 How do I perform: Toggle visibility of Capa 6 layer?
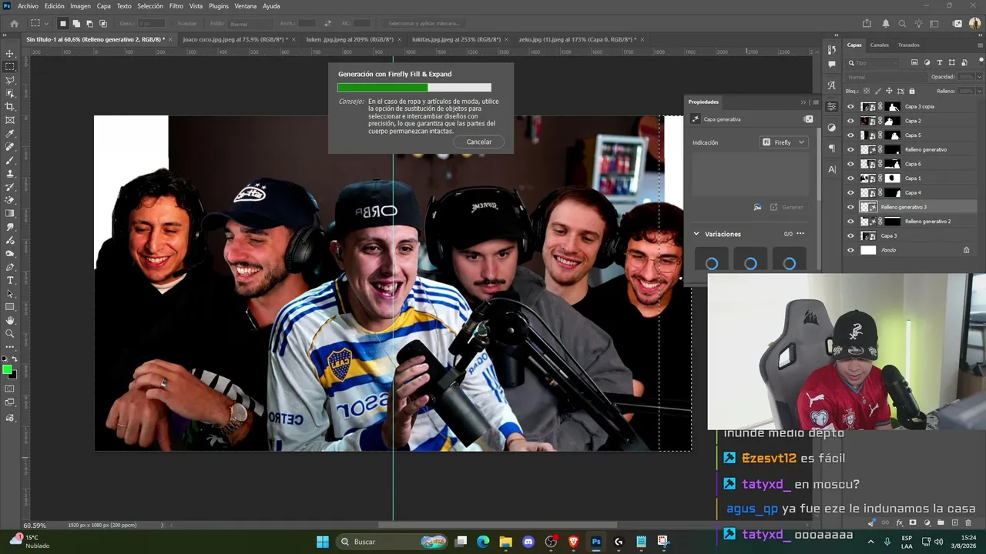850,164
